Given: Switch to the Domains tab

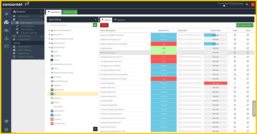Looking at the screenshot, I should [120, 20].
